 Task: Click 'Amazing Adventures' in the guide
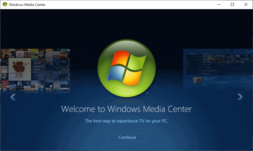(x=210, y=71)
